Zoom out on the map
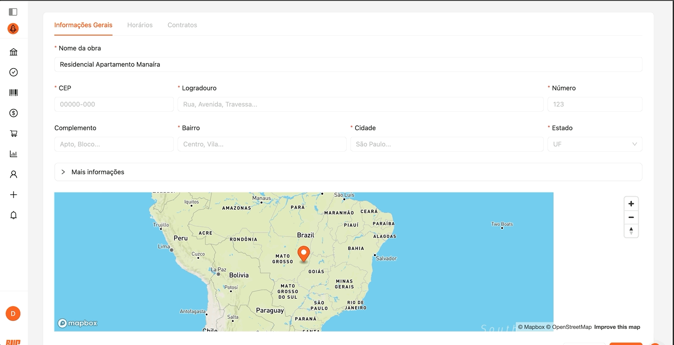The width and height of the screenshot is (674, 345). pos(631,217)
